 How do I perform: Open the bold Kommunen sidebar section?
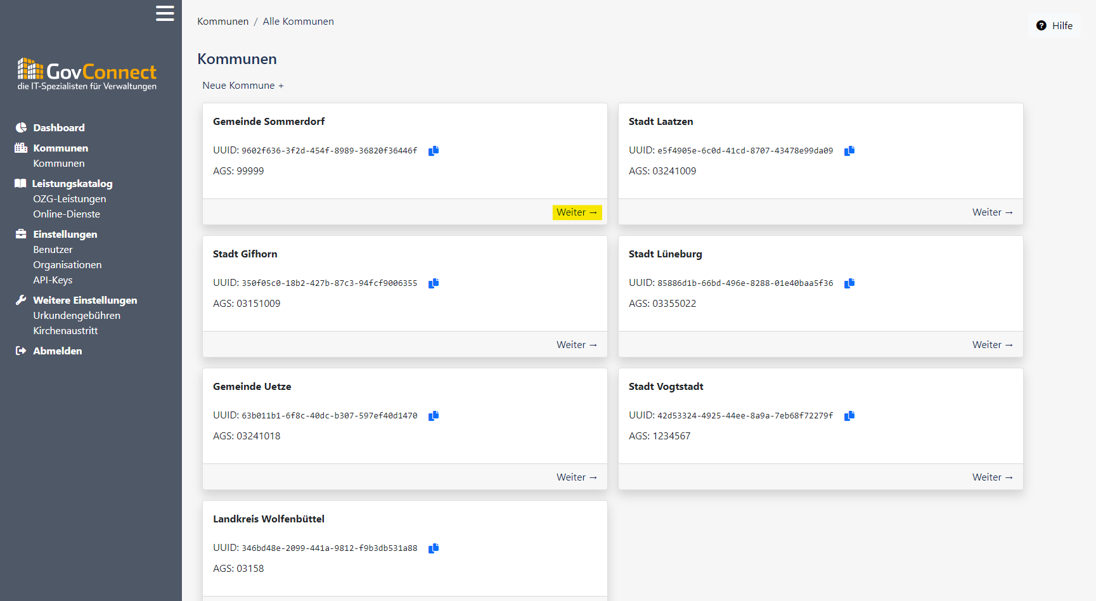[x=61, y=148]
